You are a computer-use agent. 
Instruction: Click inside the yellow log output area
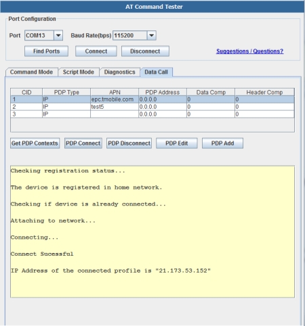pyautogui.click(x=152, y=231)
